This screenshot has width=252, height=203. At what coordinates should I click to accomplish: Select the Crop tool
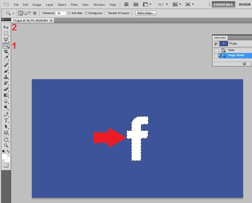(6, 52)
